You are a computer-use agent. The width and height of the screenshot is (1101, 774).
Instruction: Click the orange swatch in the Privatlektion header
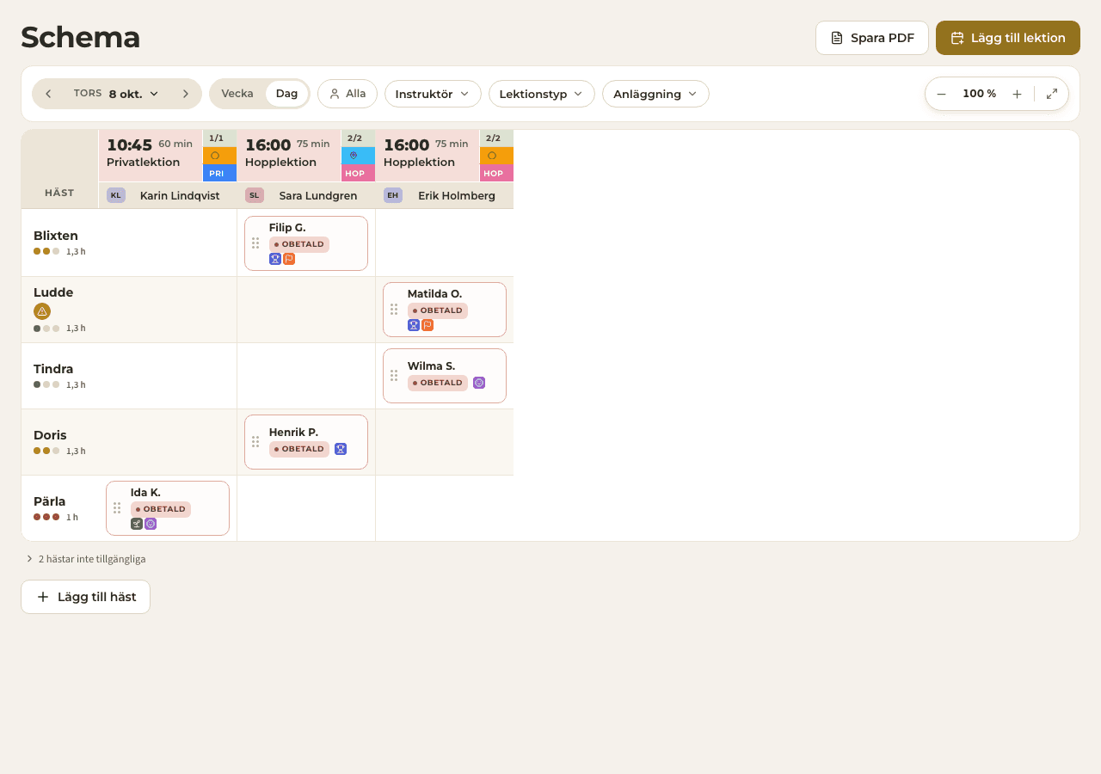[x=219, y=156]
